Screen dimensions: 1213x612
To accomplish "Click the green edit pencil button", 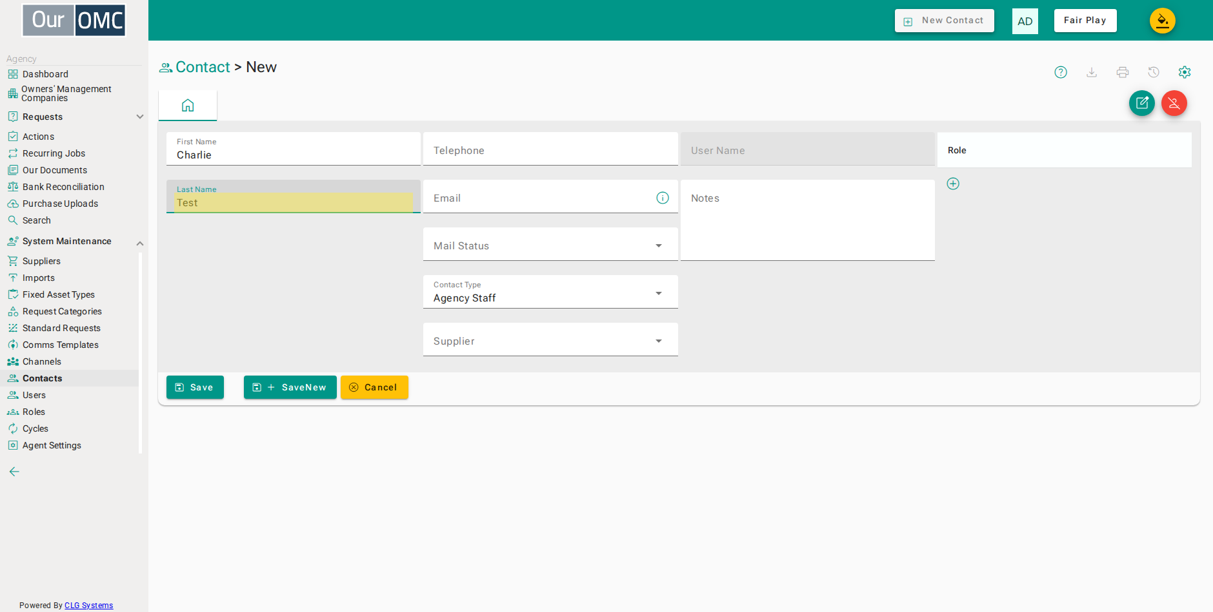I will pyautogui.click(x=1142, y=103).
